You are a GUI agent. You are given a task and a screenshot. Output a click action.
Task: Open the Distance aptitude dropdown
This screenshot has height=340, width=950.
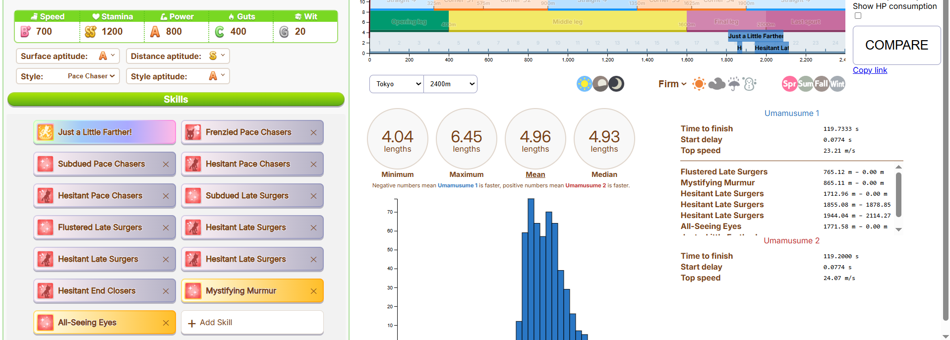click(x=217, y=56)
